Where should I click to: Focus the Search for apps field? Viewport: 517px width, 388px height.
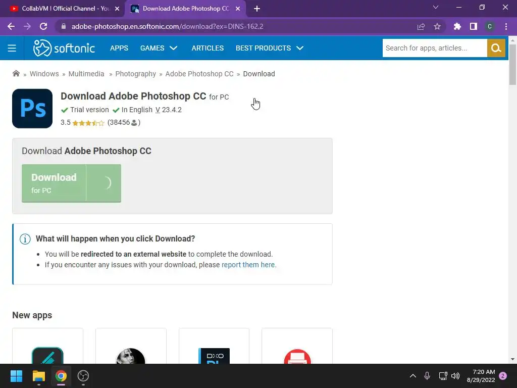coord(435,48)
